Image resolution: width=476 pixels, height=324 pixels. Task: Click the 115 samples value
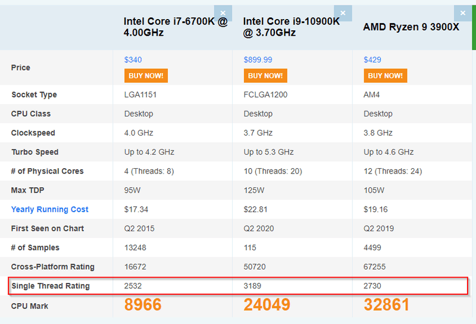point(250,247)
